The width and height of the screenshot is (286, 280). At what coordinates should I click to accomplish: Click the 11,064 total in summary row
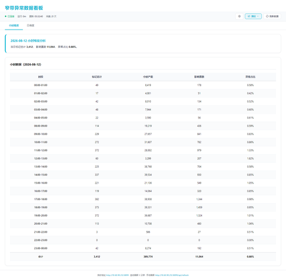click(x=199, y=257)
